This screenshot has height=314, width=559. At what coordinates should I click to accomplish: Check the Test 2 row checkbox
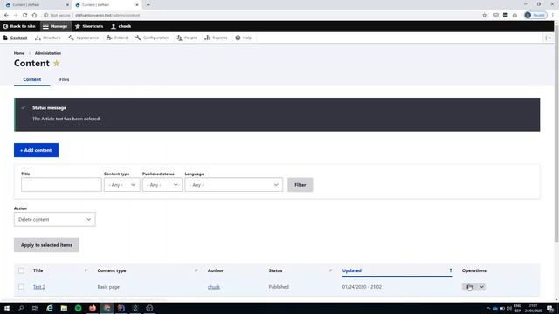coord(21,287)
